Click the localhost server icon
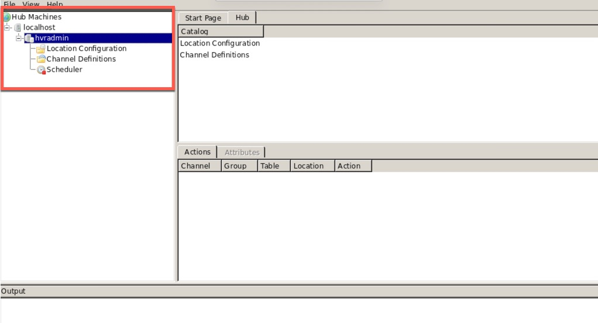The image size is (598, 323). pyautogui.click(x=18, y=28)
